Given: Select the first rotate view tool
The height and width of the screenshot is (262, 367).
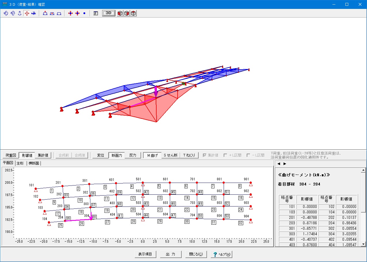Looking at the screenshot, I should pyautogui.click(x=6, y=13).
